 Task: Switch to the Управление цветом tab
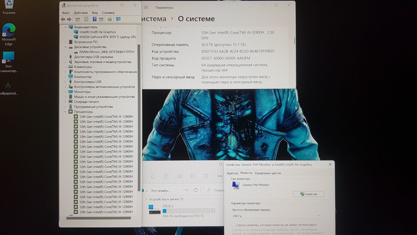268,173
